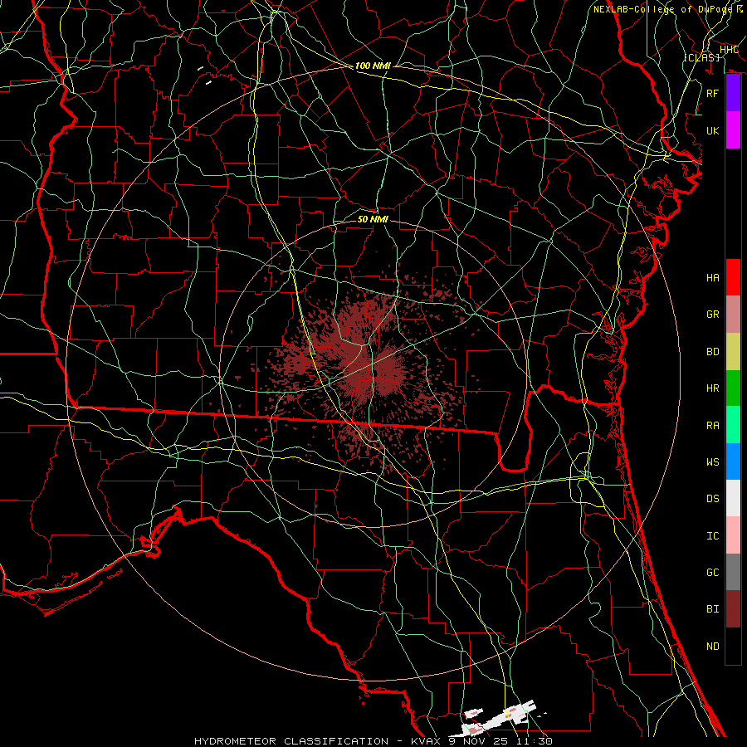
Task: Click the ND black legend swatch
Action: click(733, 646)
